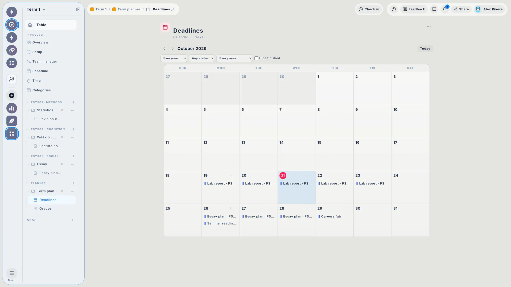
Task: Click the planet orbit icon in the rail
Action: pyautogui.click(x=12, y=50)
